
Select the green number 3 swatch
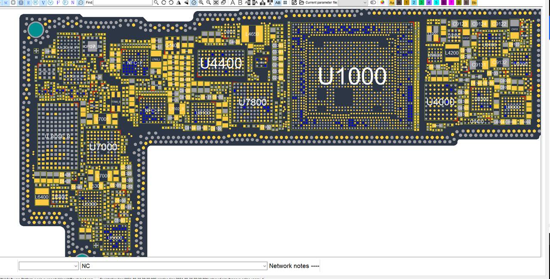(422, 3)
